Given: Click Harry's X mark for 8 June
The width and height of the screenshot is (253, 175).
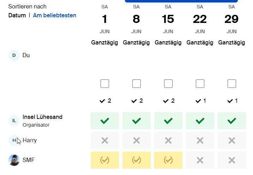Looking at the screenshot, I should (137, 140).
